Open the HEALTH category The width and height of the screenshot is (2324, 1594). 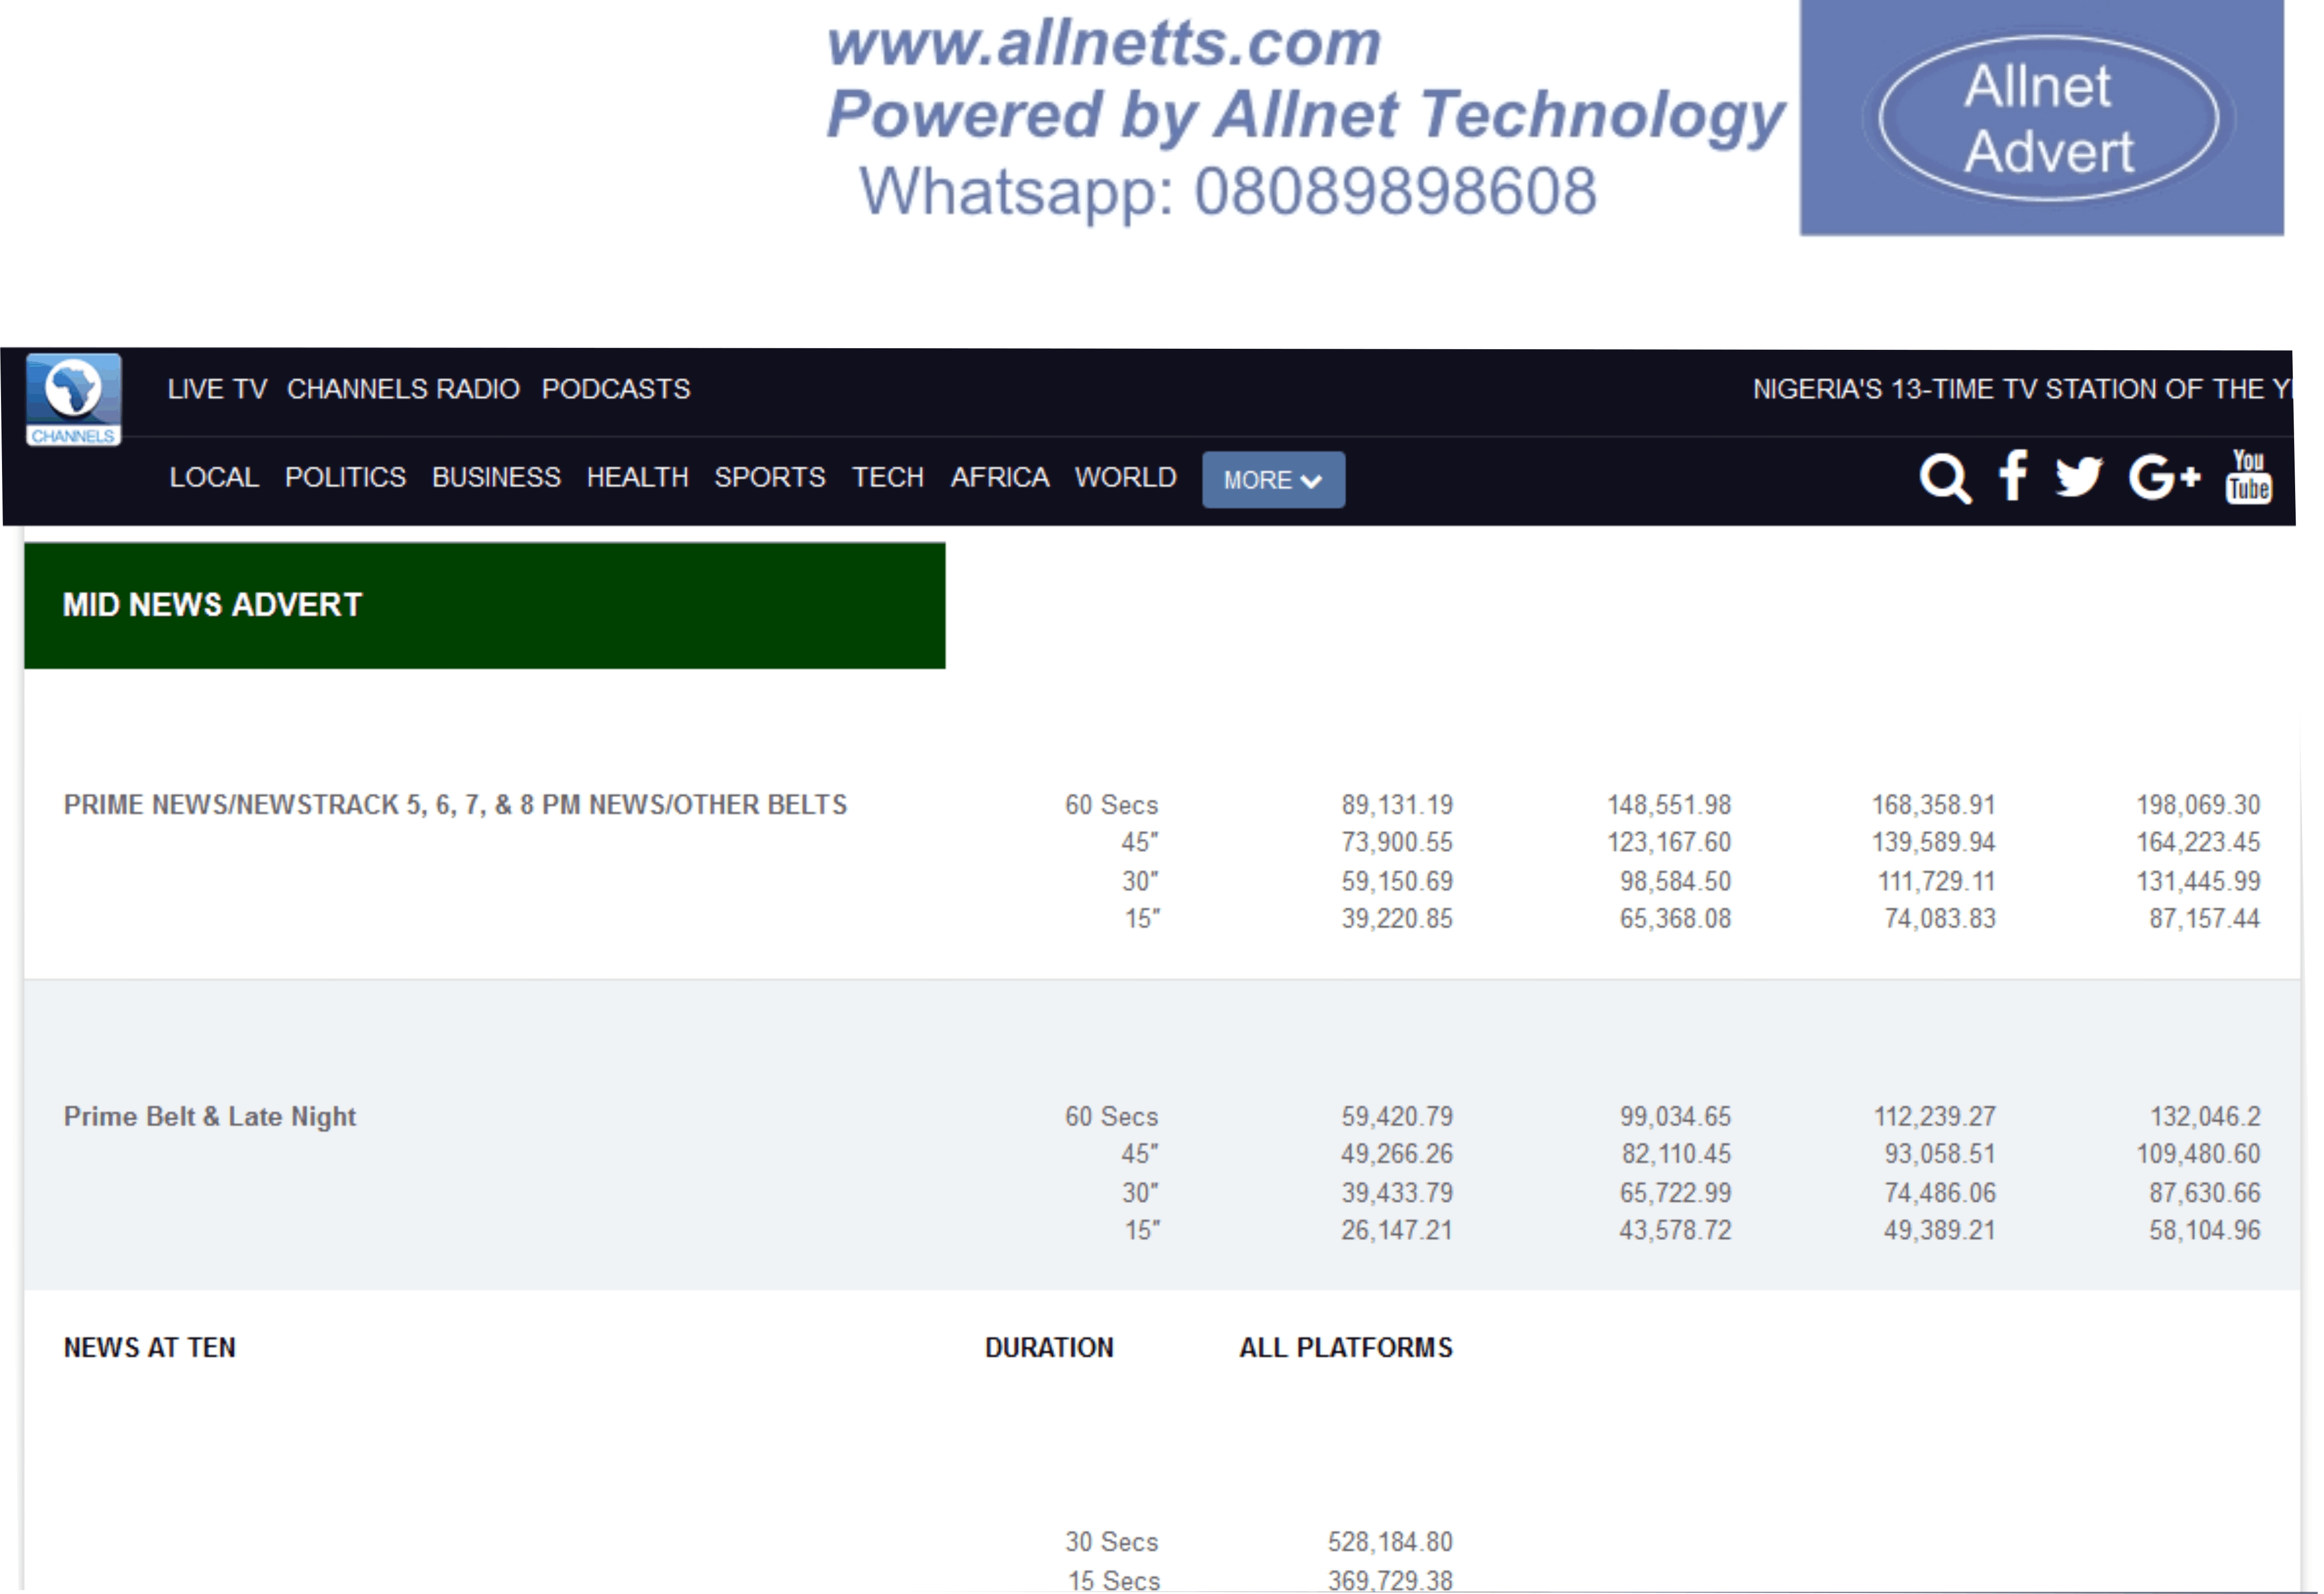coord(637,477)
